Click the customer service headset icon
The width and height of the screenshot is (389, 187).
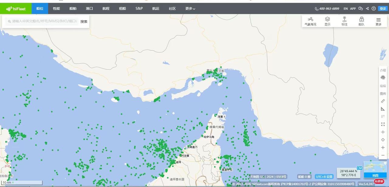click(x=383, y=78)
